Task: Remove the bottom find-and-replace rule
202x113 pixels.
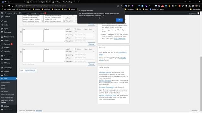Action: [x=92, y=64]
